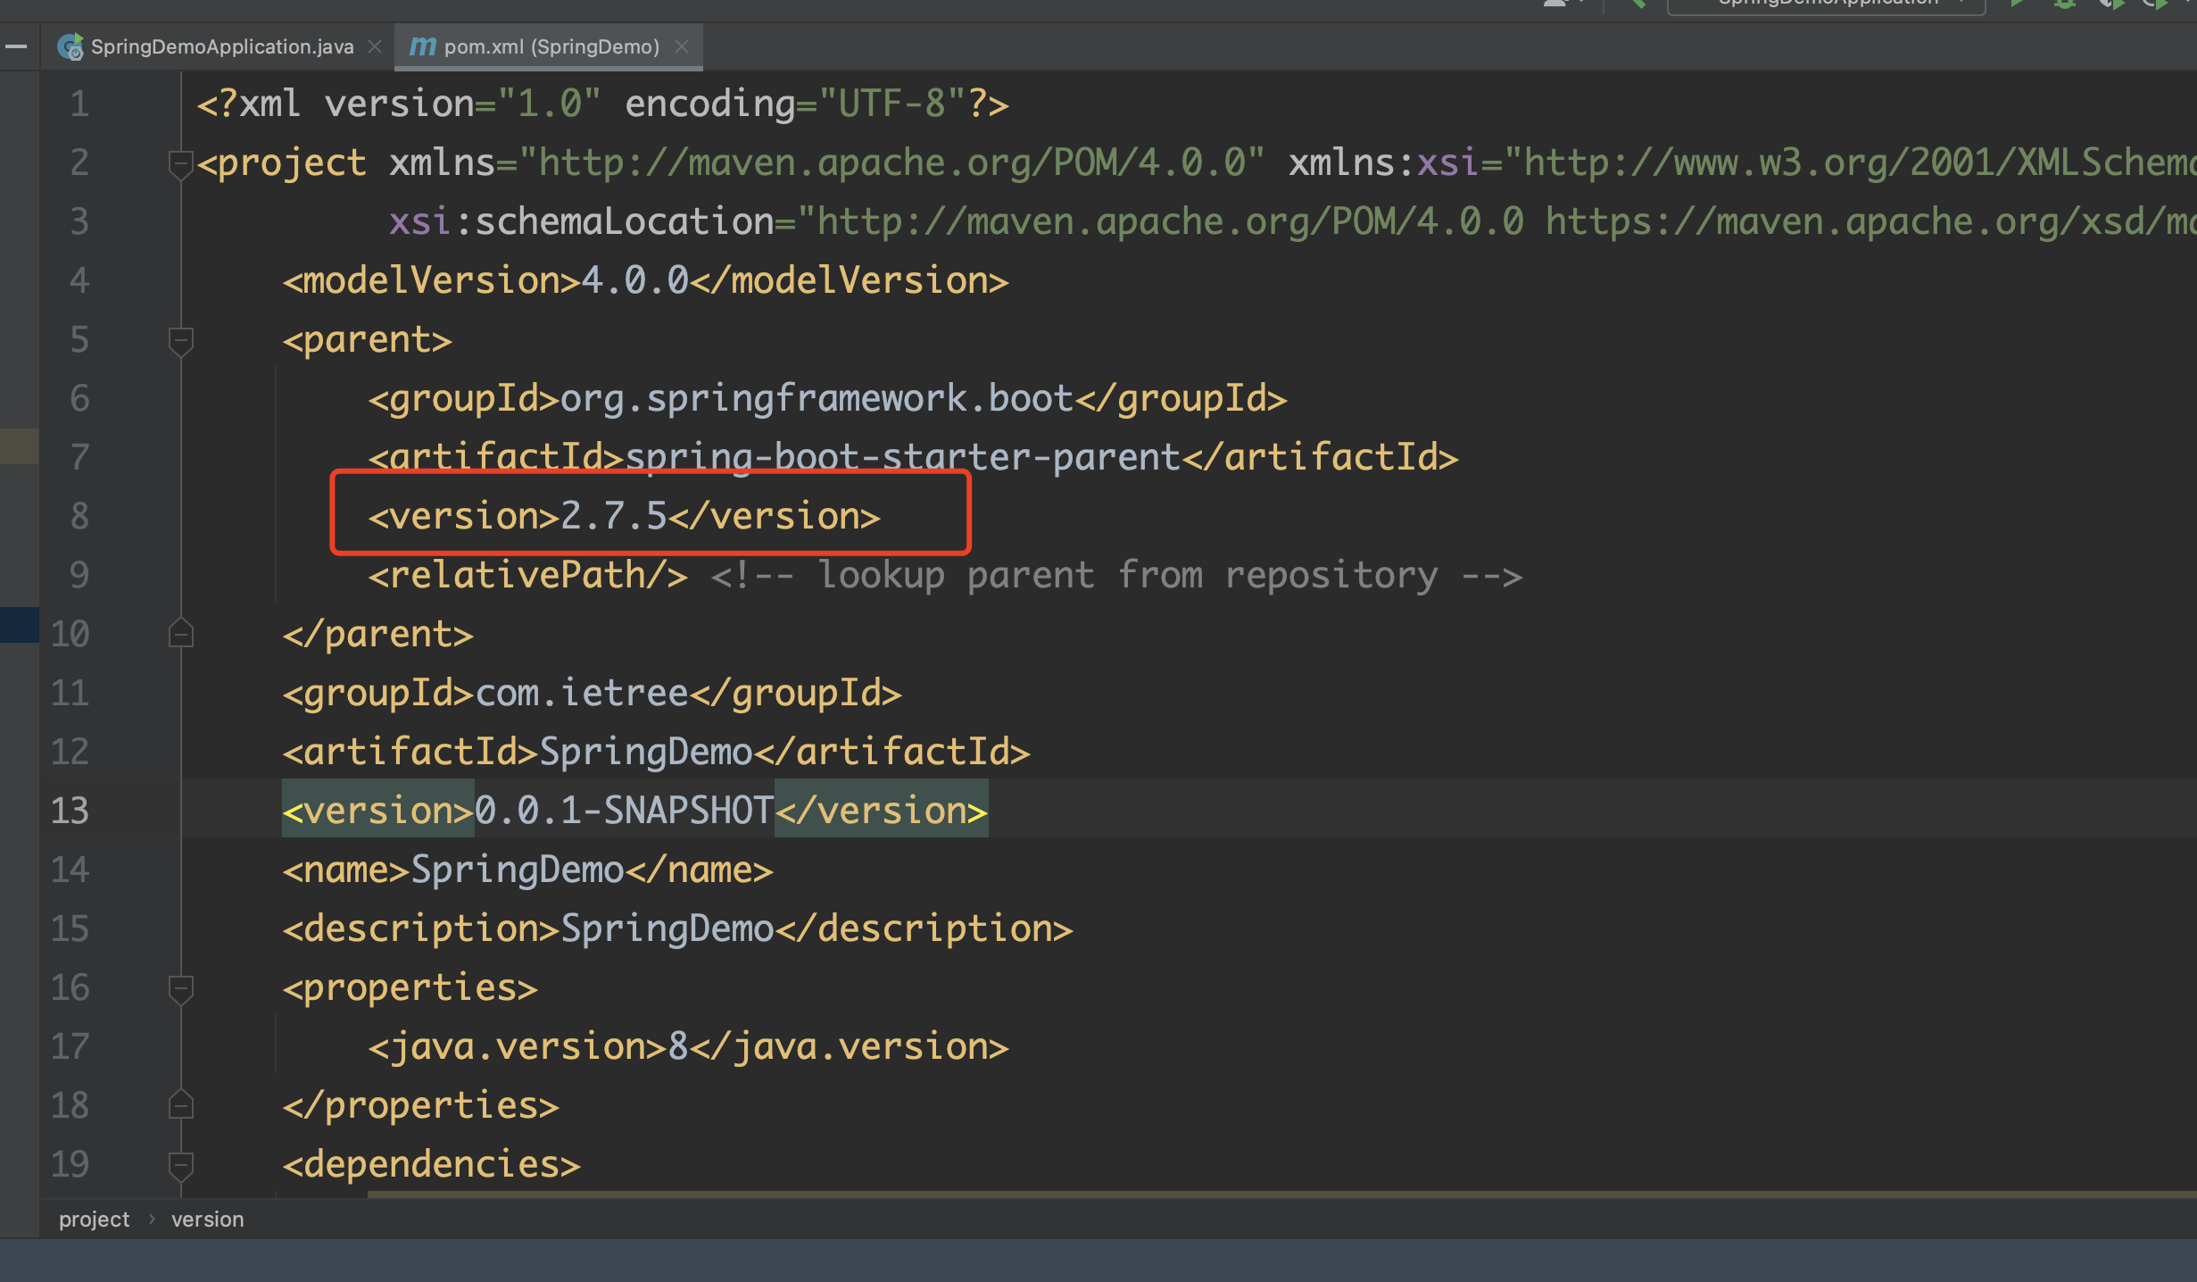The height and width of the screenshot is (1282, 2197).
Task: Click the groupId org.springframework.boot line
Action: point(827,399)
